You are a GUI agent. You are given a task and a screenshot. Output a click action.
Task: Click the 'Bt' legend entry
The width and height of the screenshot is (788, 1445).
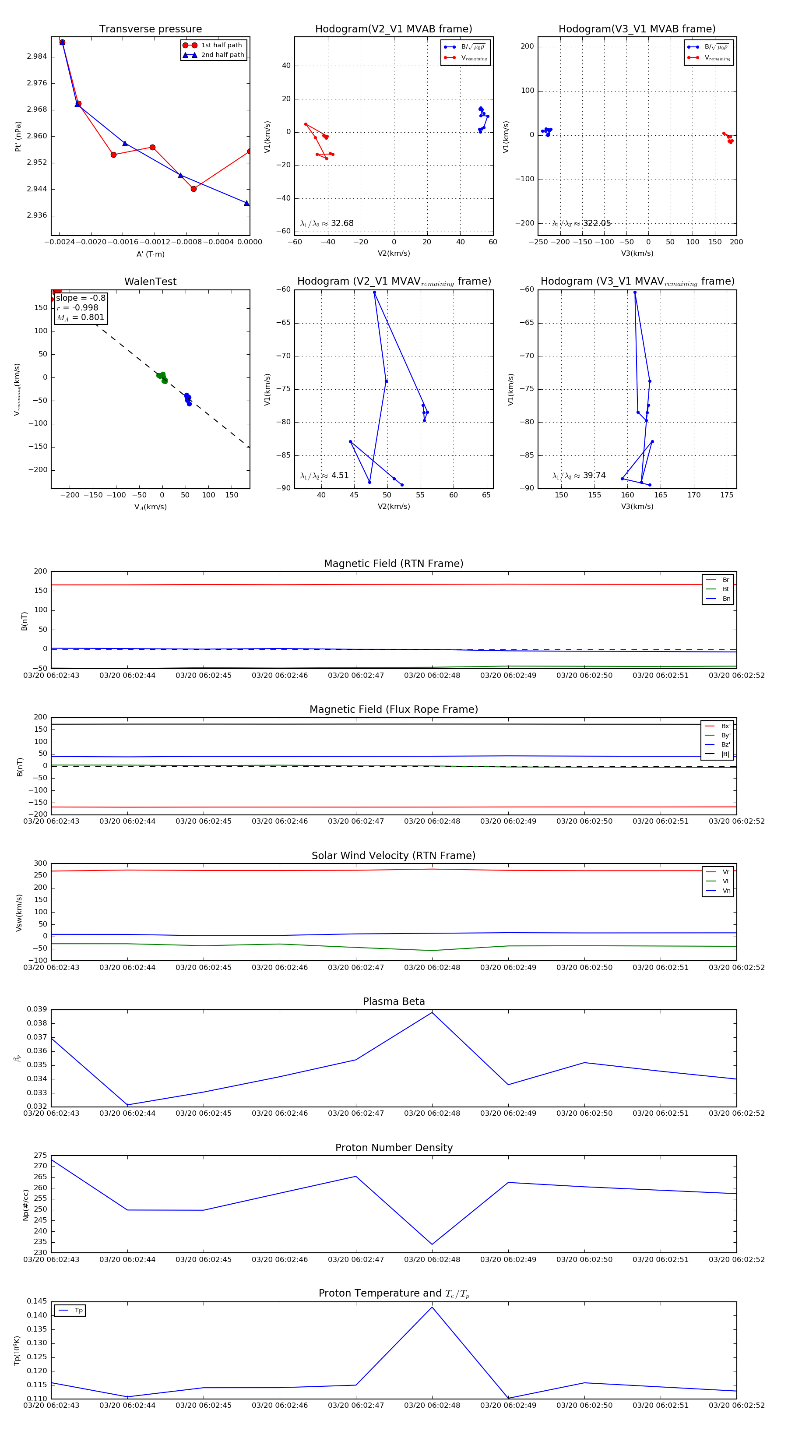point(718,589)
